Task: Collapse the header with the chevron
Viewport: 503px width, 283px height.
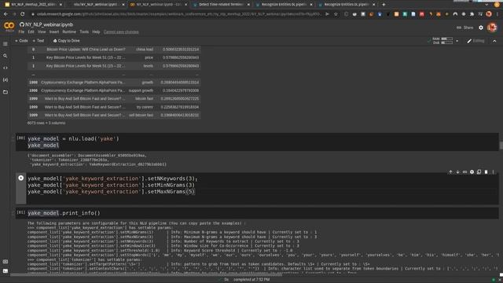Action: coord(494,41)
